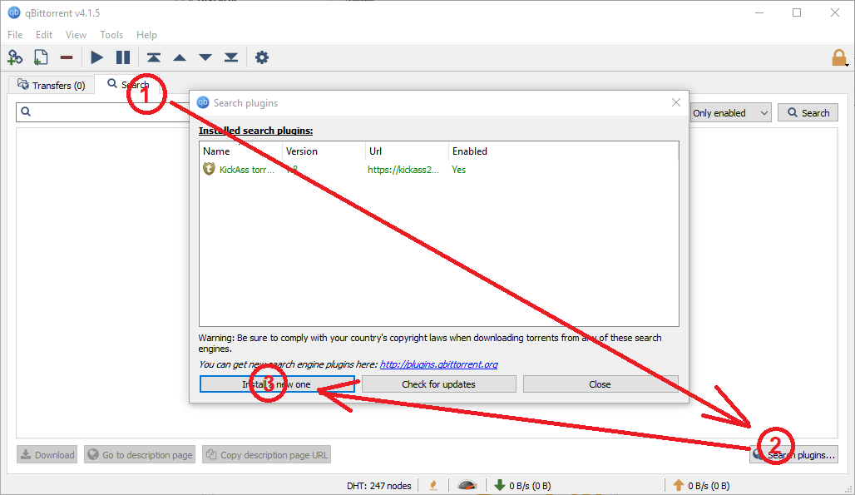This screenshot has height=495, width=855.
Task: Expand the Only enabled dropdown
Action: (731, 113)
